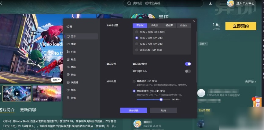Select 1280 x 720 (DPI 240) resolution
Viewport: 264px width, 130px height.
pyautogui.click(x=137, y=44)
